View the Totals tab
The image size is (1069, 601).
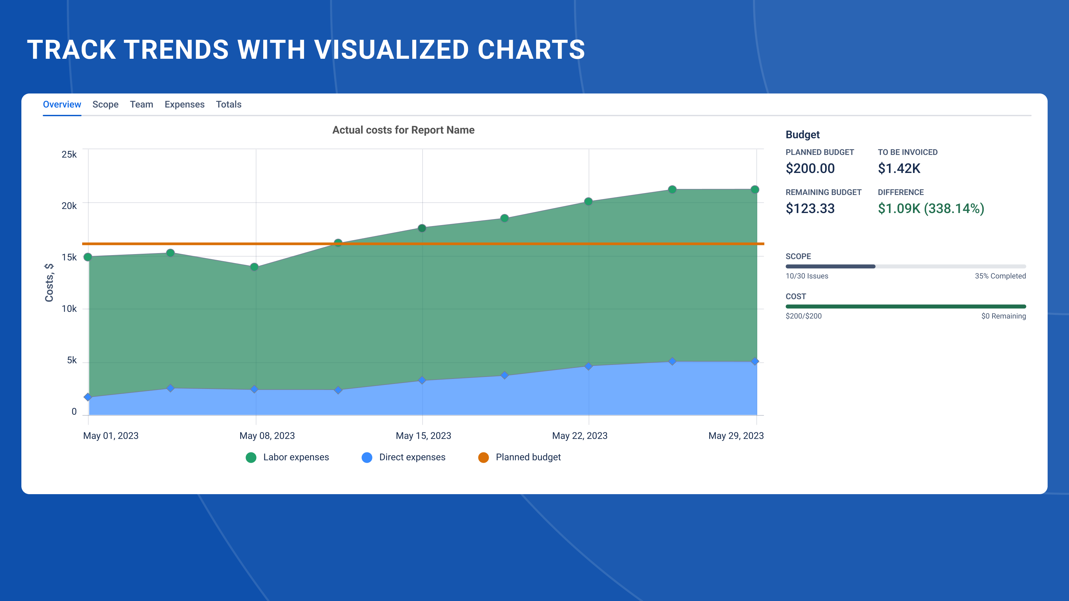228,105
